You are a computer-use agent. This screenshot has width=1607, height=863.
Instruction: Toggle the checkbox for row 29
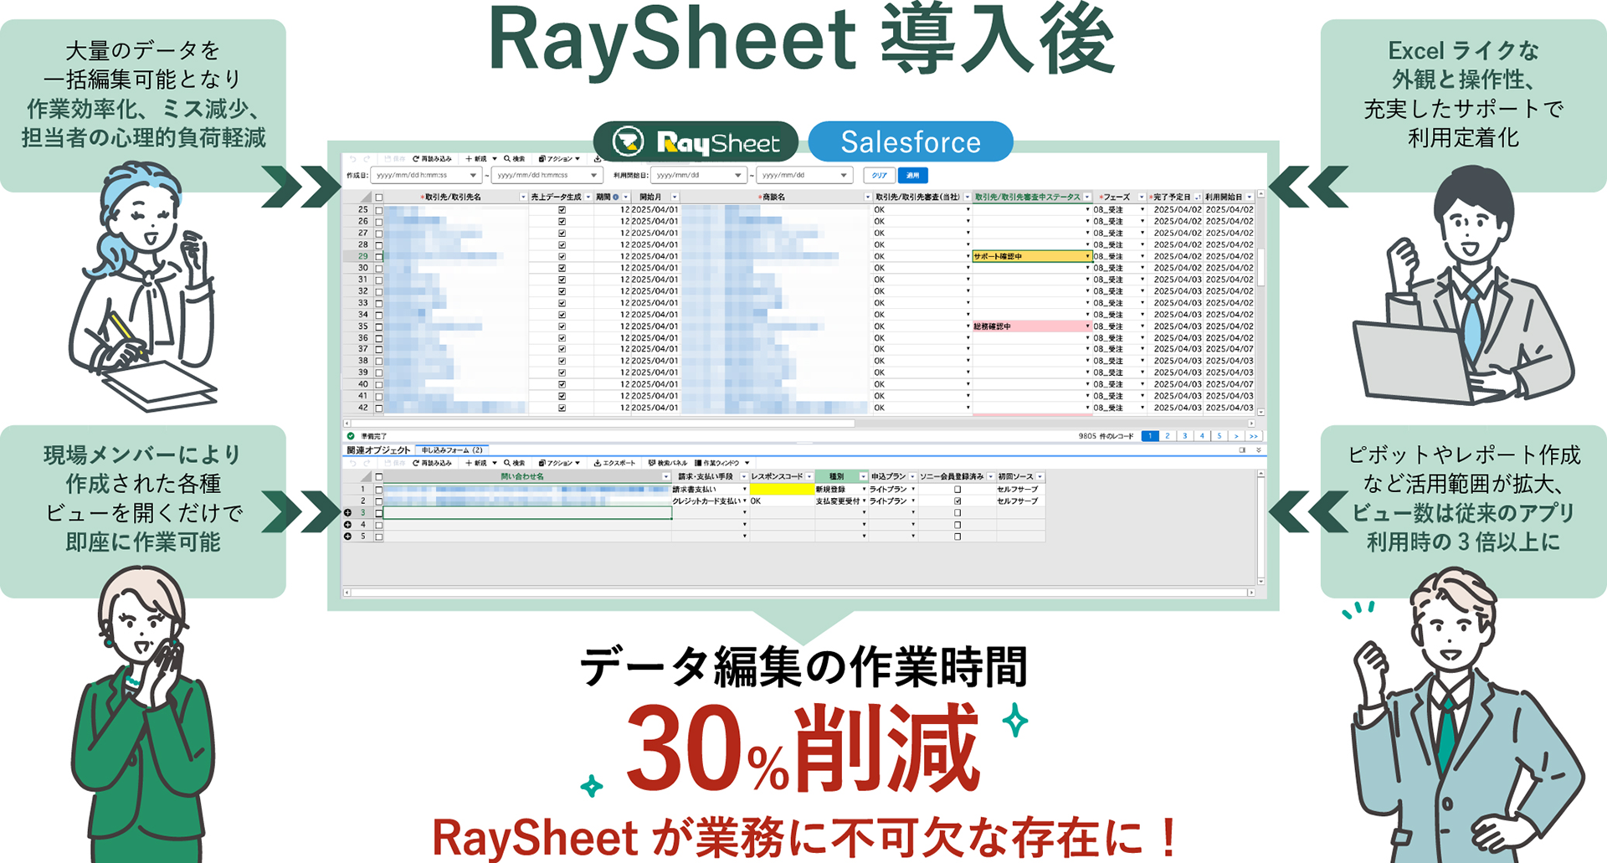[x=379, y=257]
